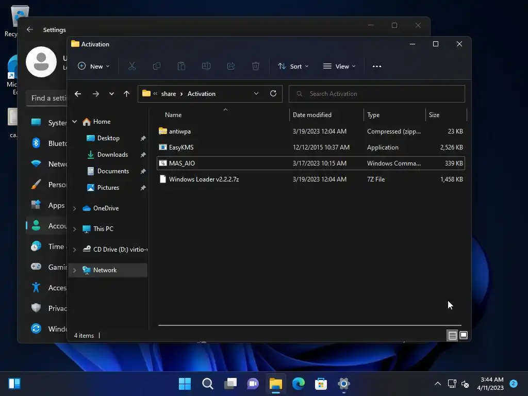The image size is (528, 396).
Task: Open Widgets panel at taskbar left
Action: pos(14,384)
